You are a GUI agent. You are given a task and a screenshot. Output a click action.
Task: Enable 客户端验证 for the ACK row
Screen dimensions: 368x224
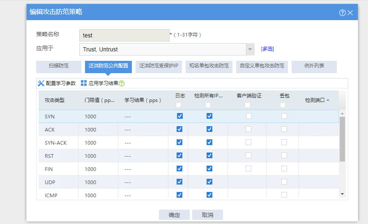249,129
